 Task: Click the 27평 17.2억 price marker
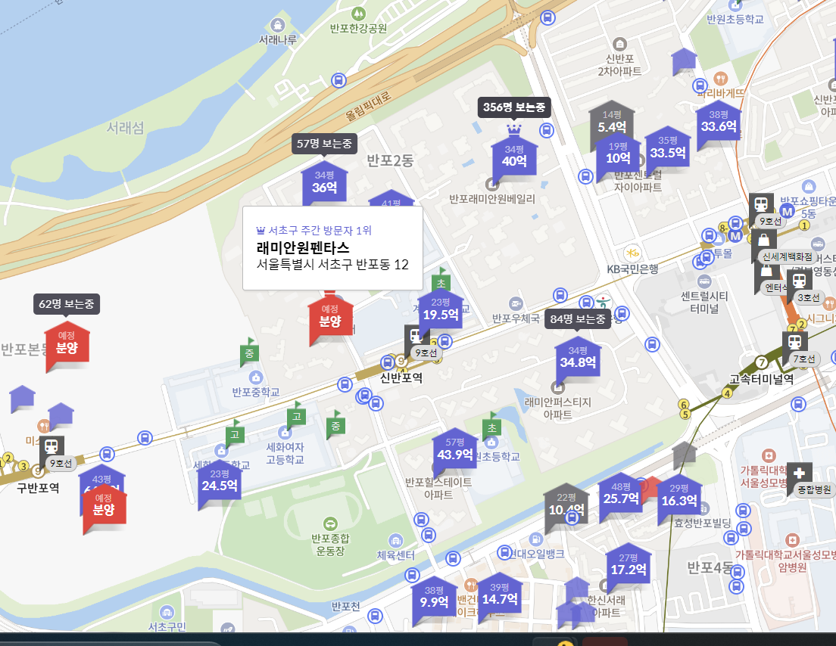coord(628,566)
